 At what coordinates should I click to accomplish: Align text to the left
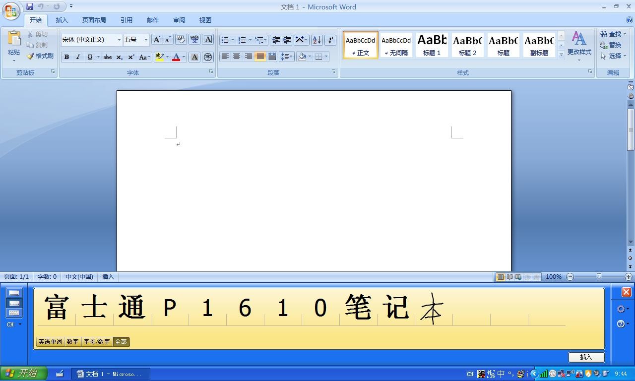point(225,57)
